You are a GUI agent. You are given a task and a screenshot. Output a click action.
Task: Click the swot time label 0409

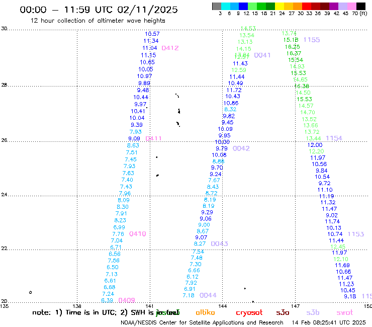coord(127,300)
